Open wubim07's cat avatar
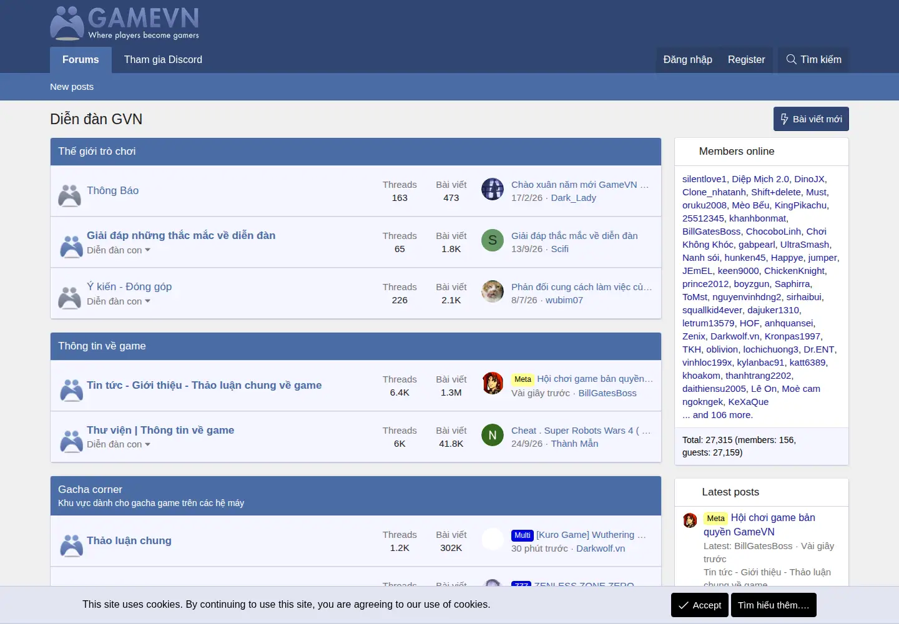This screenshot has height=624, width=899. click(x=493, y=291)
